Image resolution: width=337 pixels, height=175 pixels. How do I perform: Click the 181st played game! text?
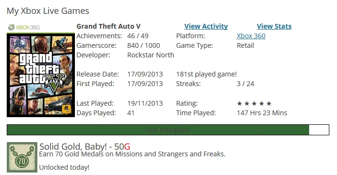pos(206,74)
